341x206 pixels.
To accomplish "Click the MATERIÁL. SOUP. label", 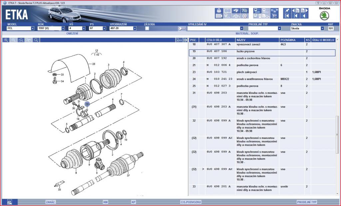I will coord(247,34).
